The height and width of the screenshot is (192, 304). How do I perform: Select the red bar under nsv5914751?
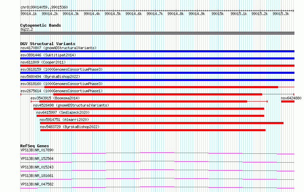pos(162,123)
